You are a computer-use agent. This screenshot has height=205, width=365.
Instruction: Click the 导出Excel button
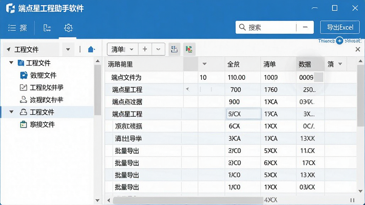[340, 27]
